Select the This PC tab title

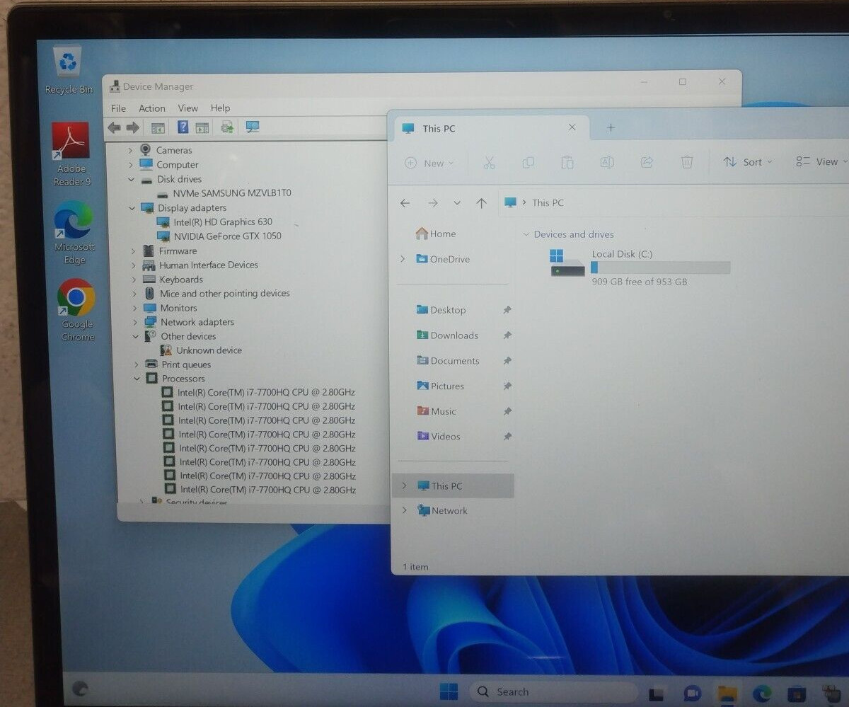439,128
